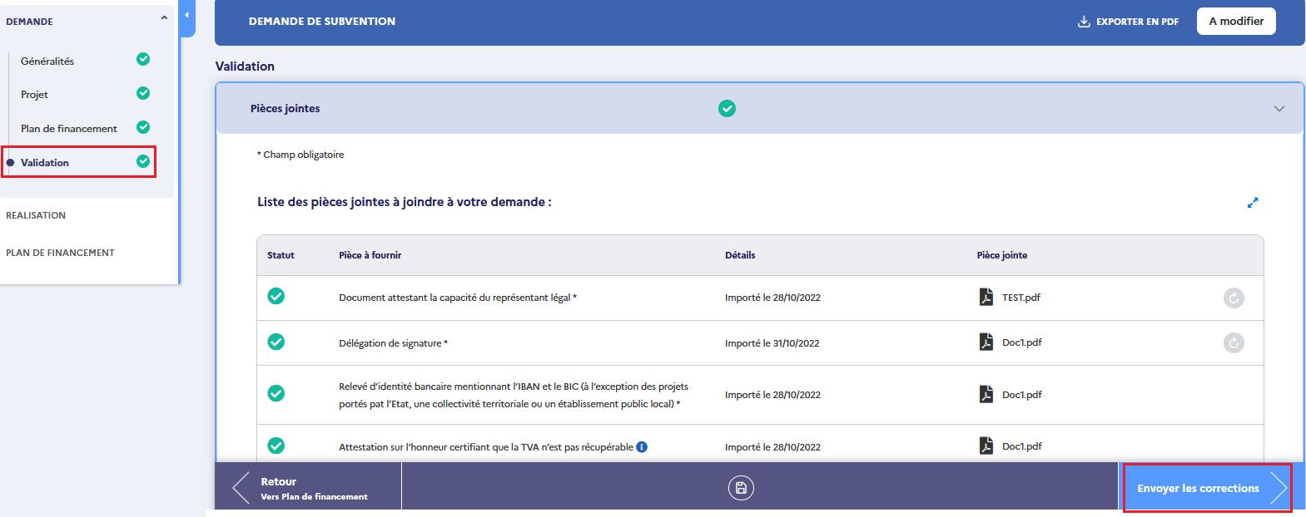This screenshot has width=1306, height=517.
Task: Click the left arrow of Retour
Action: pos(241,488)
